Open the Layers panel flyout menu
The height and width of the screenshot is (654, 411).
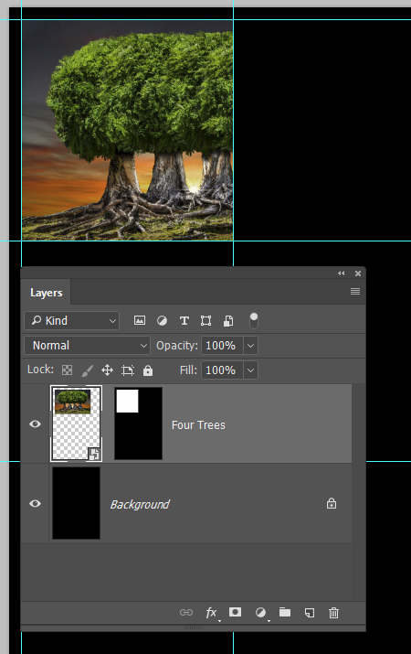(x=355, y=291)
